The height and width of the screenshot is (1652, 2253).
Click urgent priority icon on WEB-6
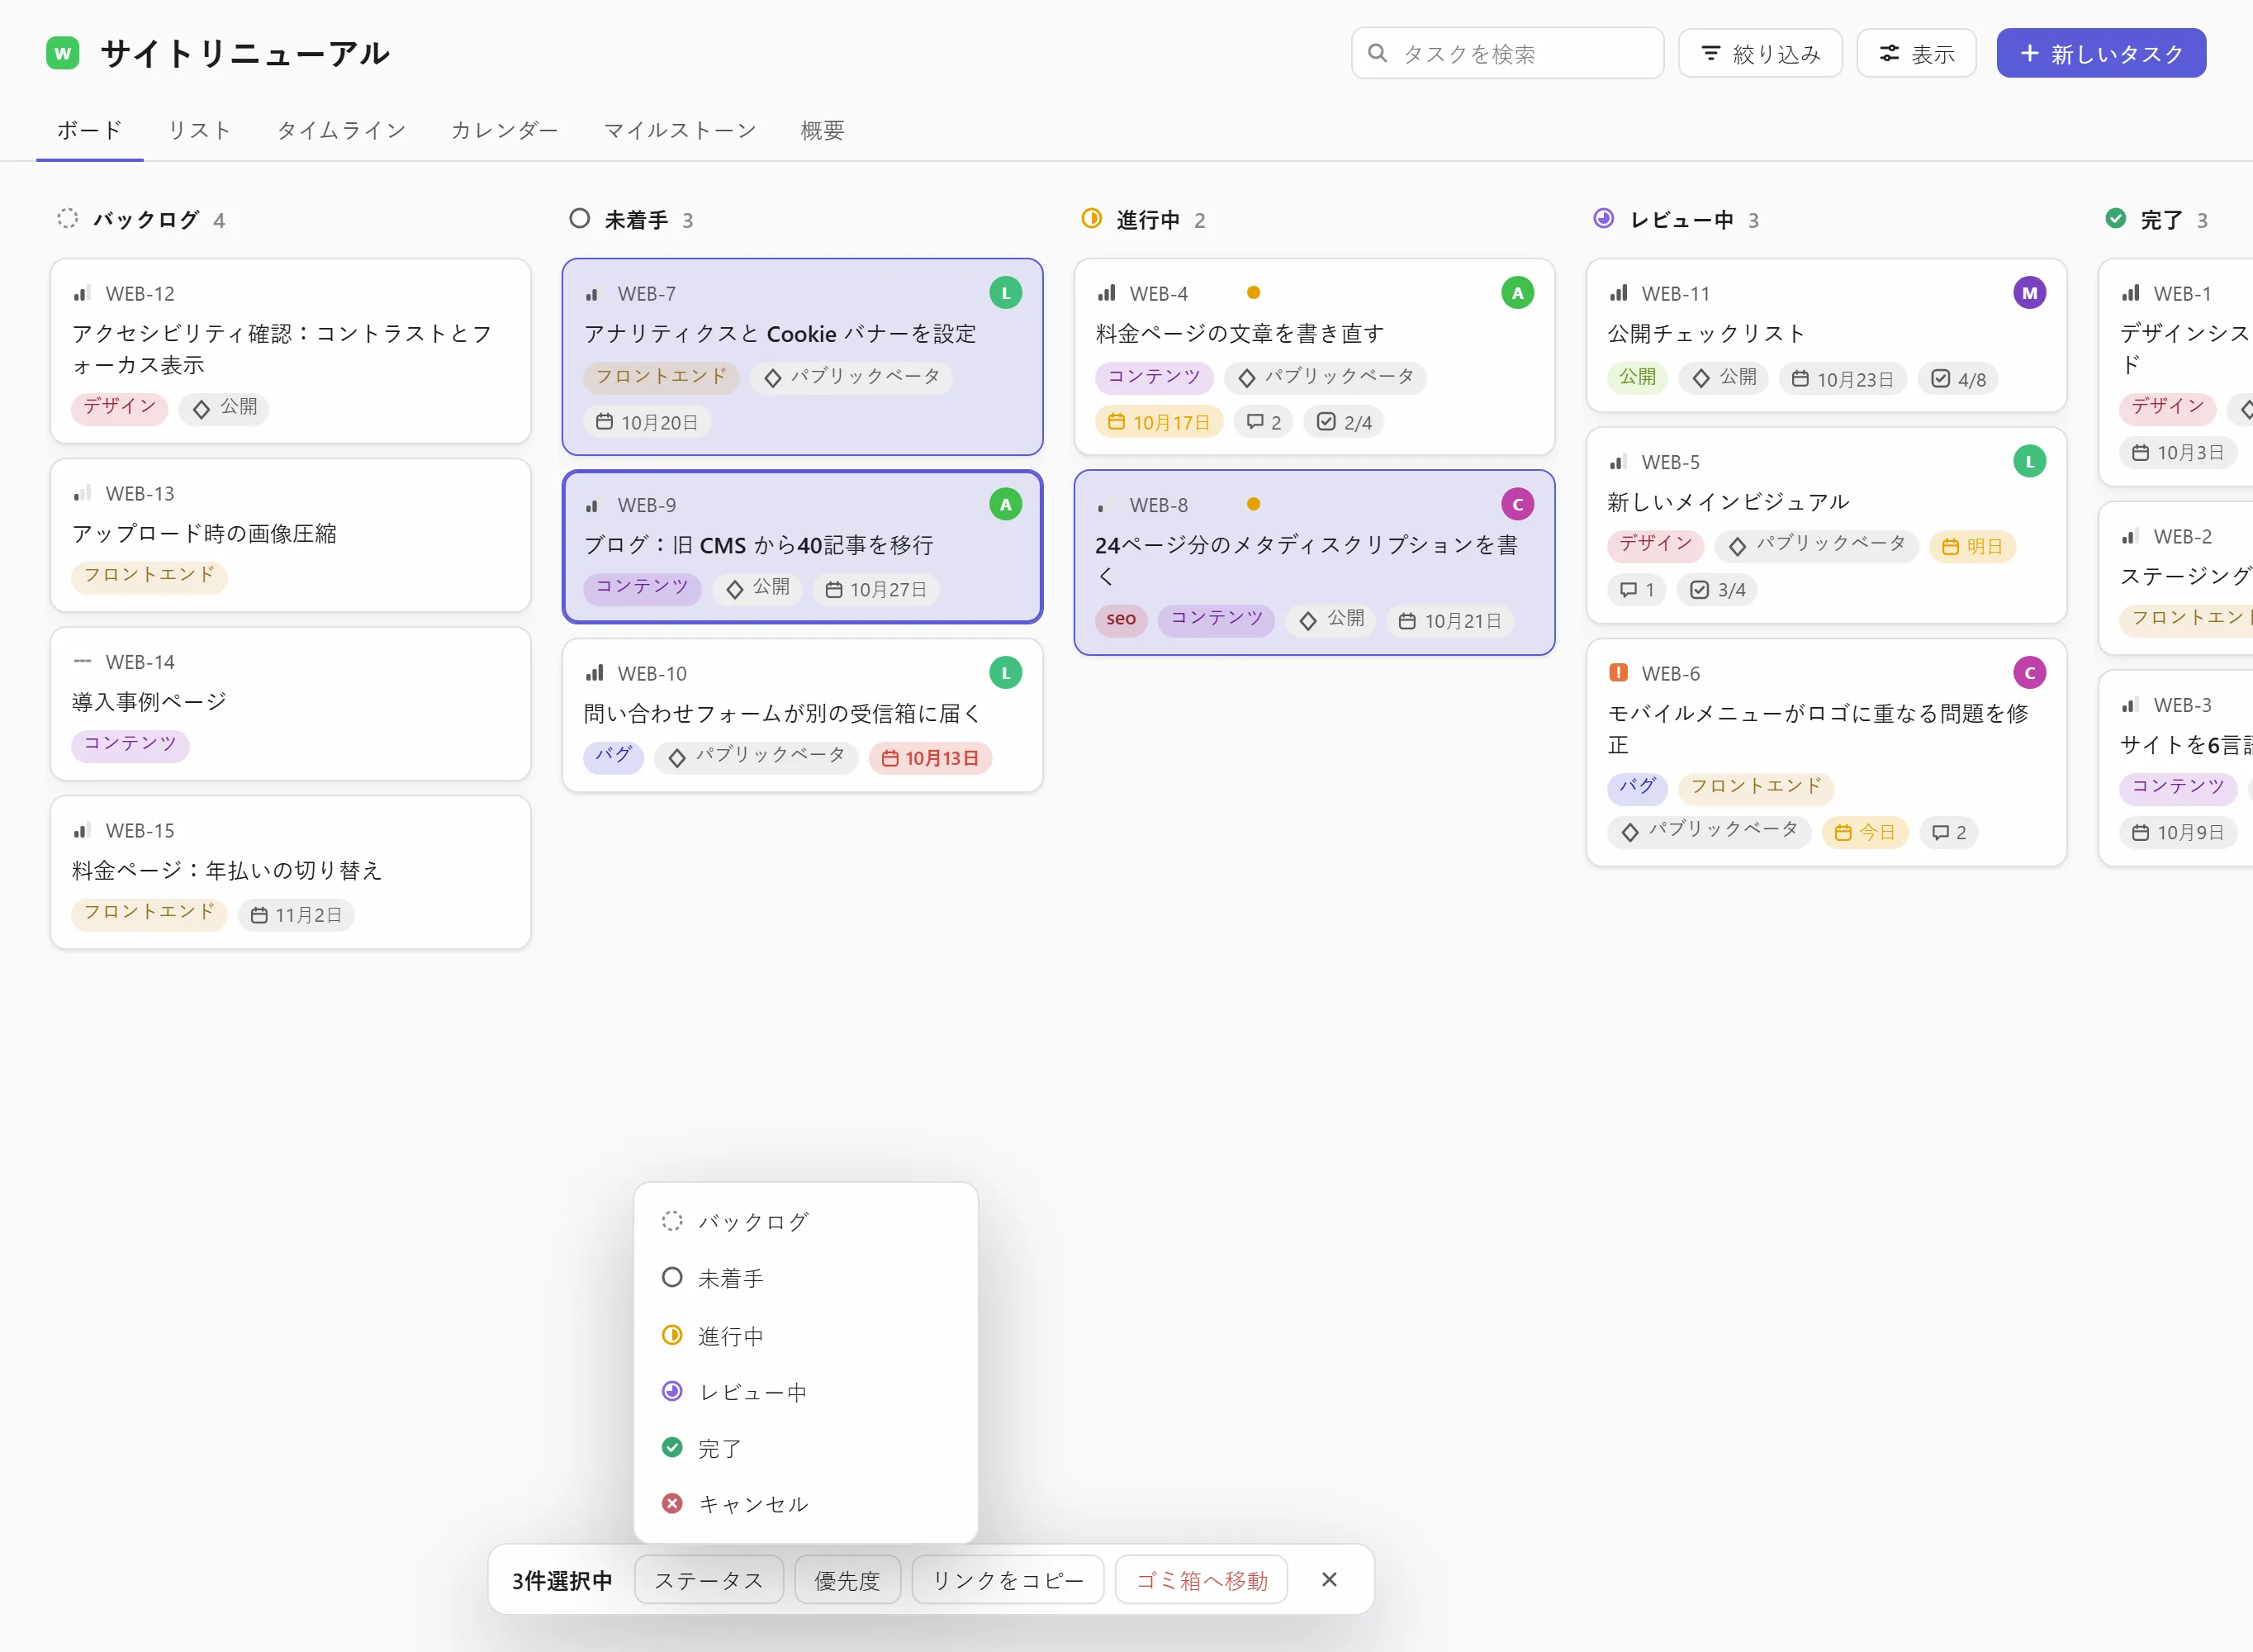coord(1618,673)
